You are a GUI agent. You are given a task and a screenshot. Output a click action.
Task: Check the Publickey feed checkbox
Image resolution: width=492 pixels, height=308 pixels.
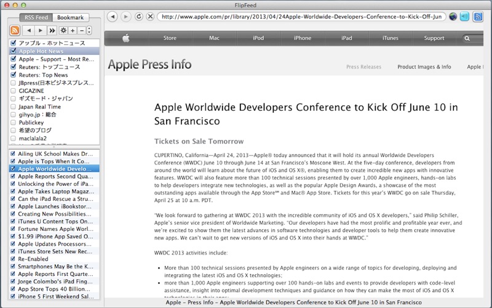pyautogui.click(x=13, y=122)
